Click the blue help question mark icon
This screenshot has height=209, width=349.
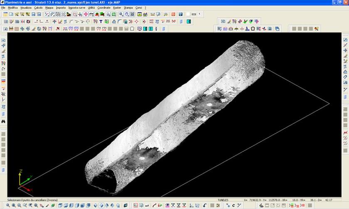point(181,14)
